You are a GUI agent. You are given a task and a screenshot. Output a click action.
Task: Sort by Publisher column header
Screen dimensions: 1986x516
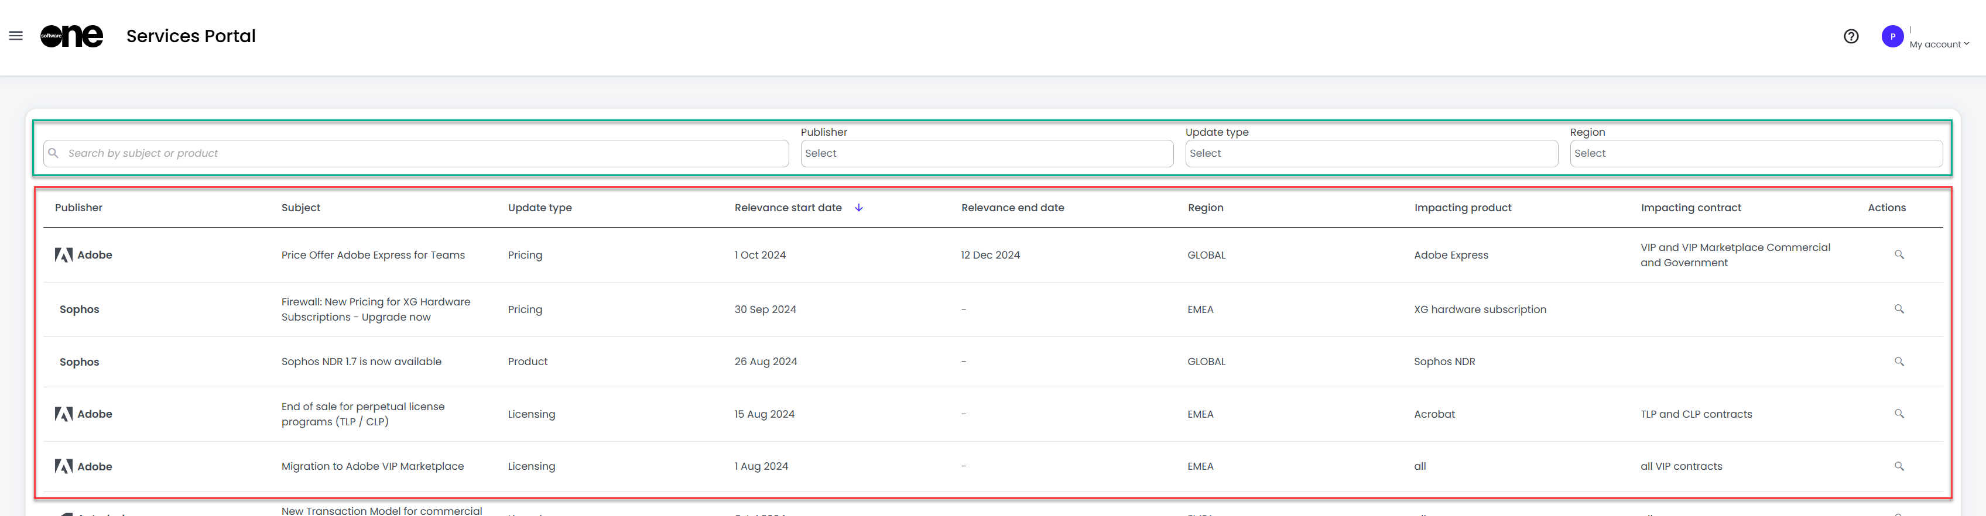(x=78, y=208)
